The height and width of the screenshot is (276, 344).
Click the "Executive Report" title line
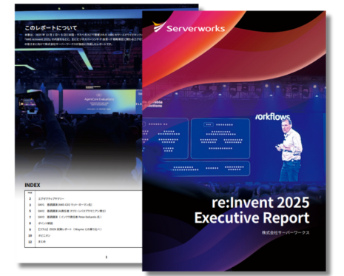click(252, 218)
